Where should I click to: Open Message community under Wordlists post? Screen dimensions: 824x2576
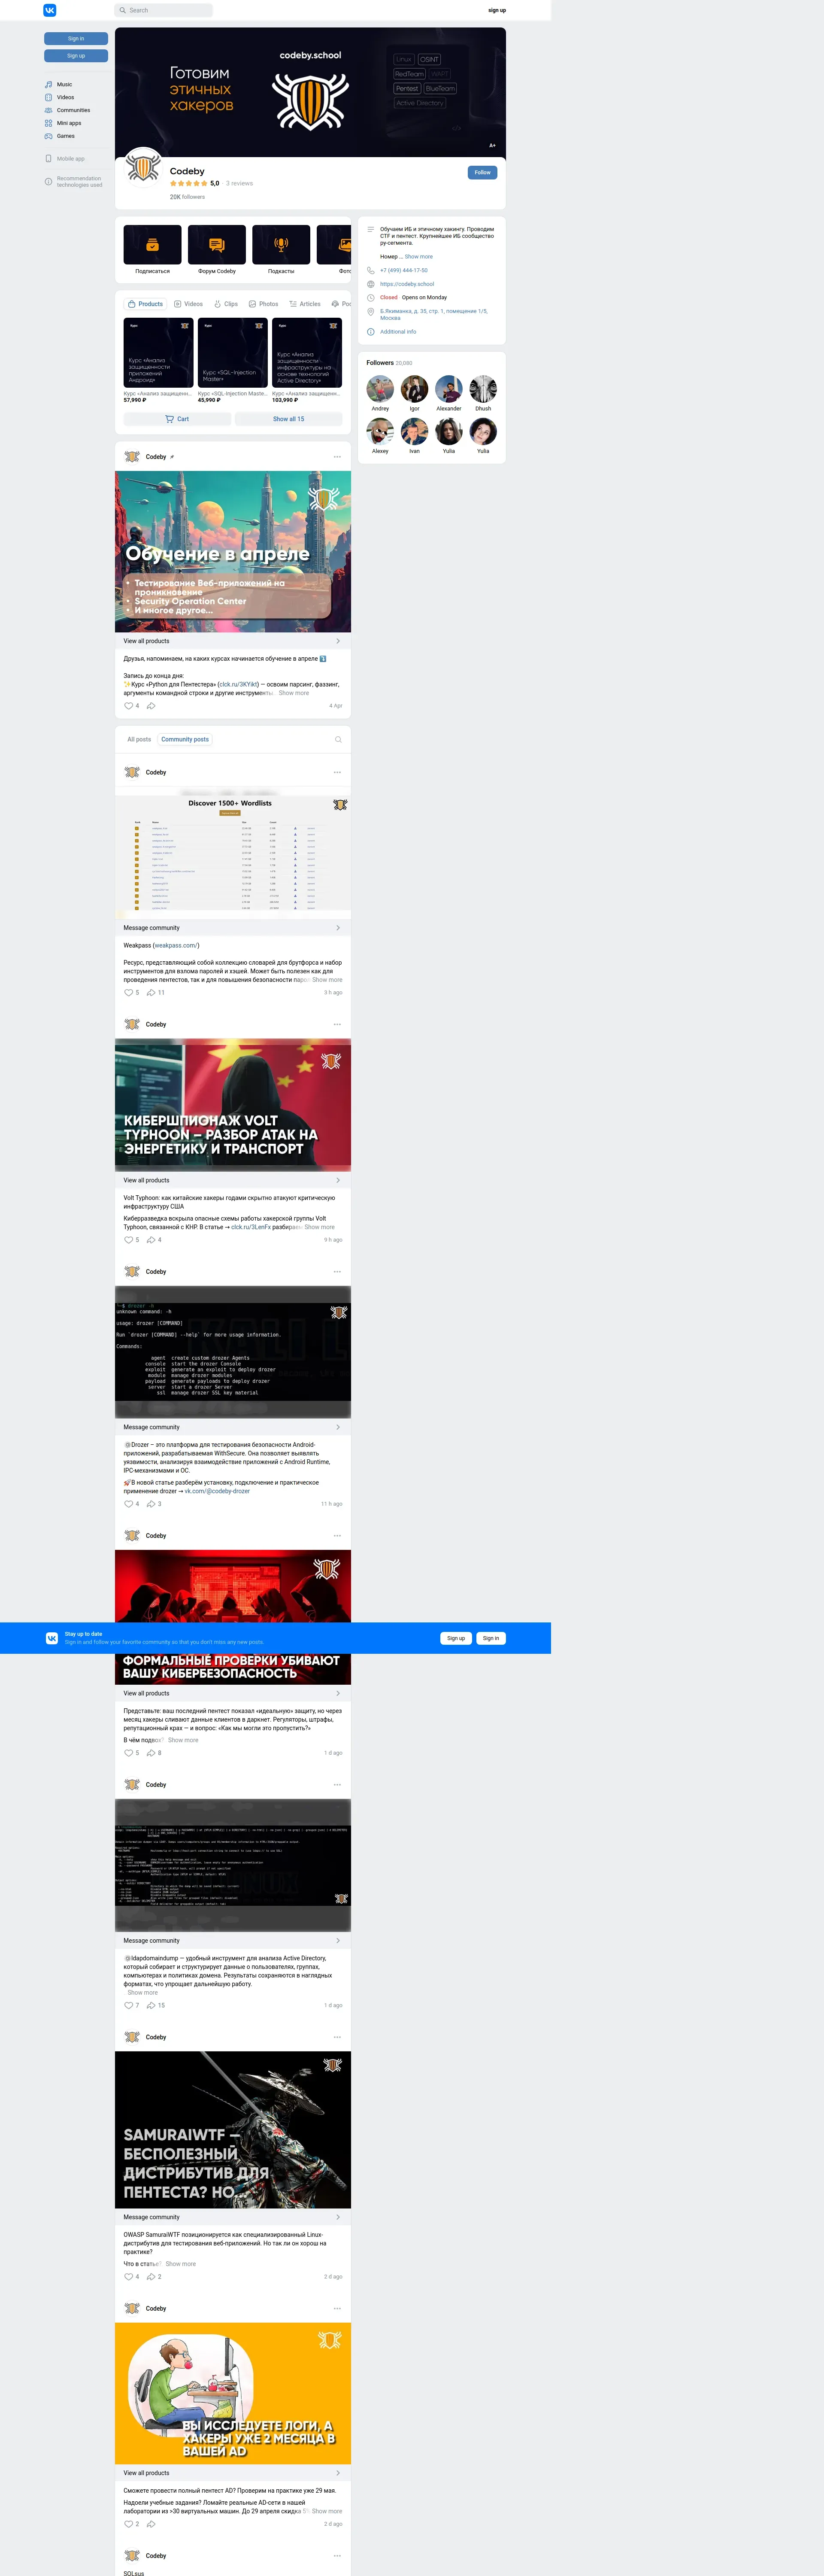(x=232, y=928)
